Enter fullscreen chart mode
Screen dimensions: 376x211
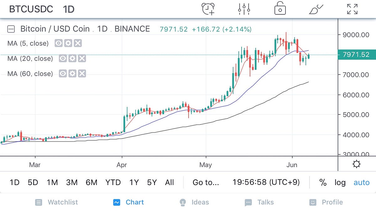click(x=352, y=9)
